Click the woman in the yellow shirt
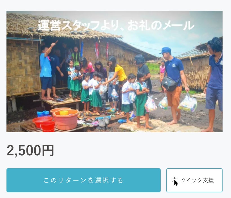 pos(116,79)
